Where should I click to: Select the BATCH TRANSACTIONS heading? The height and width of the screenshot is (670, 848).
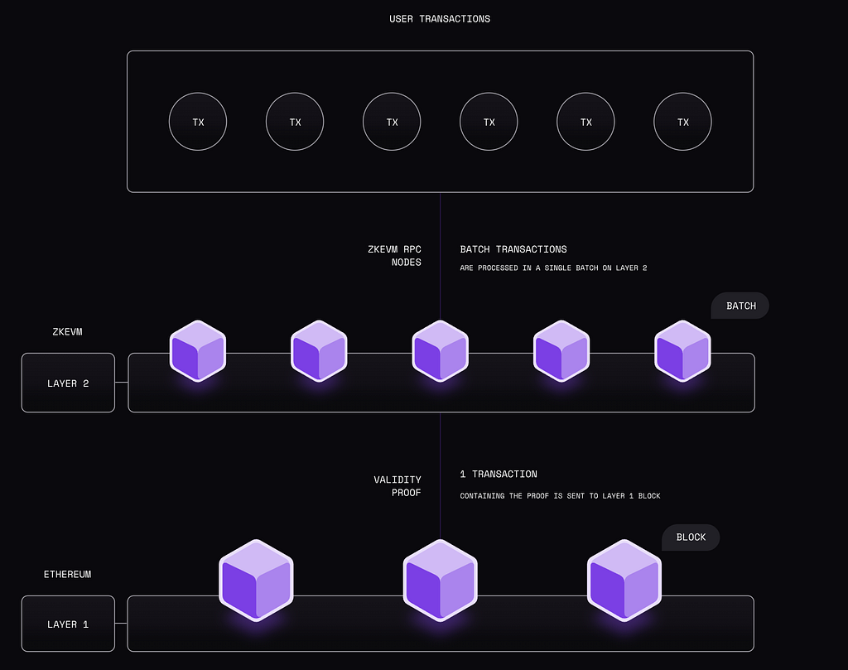513,249
